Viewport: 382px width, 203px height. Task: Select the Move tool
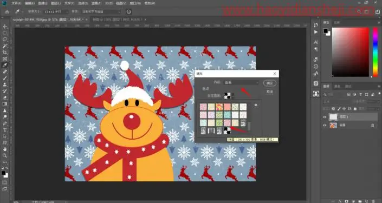5,27
